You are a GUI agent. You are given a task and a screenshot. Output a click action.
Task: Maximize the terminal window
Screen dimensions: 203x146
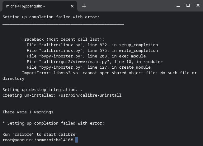point(188,6)
